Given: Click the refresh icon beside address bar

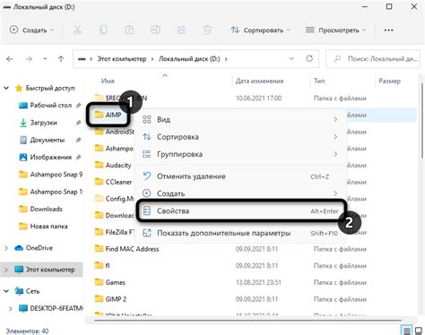Looking at the screenshot, I should click(x=309, y=58).
